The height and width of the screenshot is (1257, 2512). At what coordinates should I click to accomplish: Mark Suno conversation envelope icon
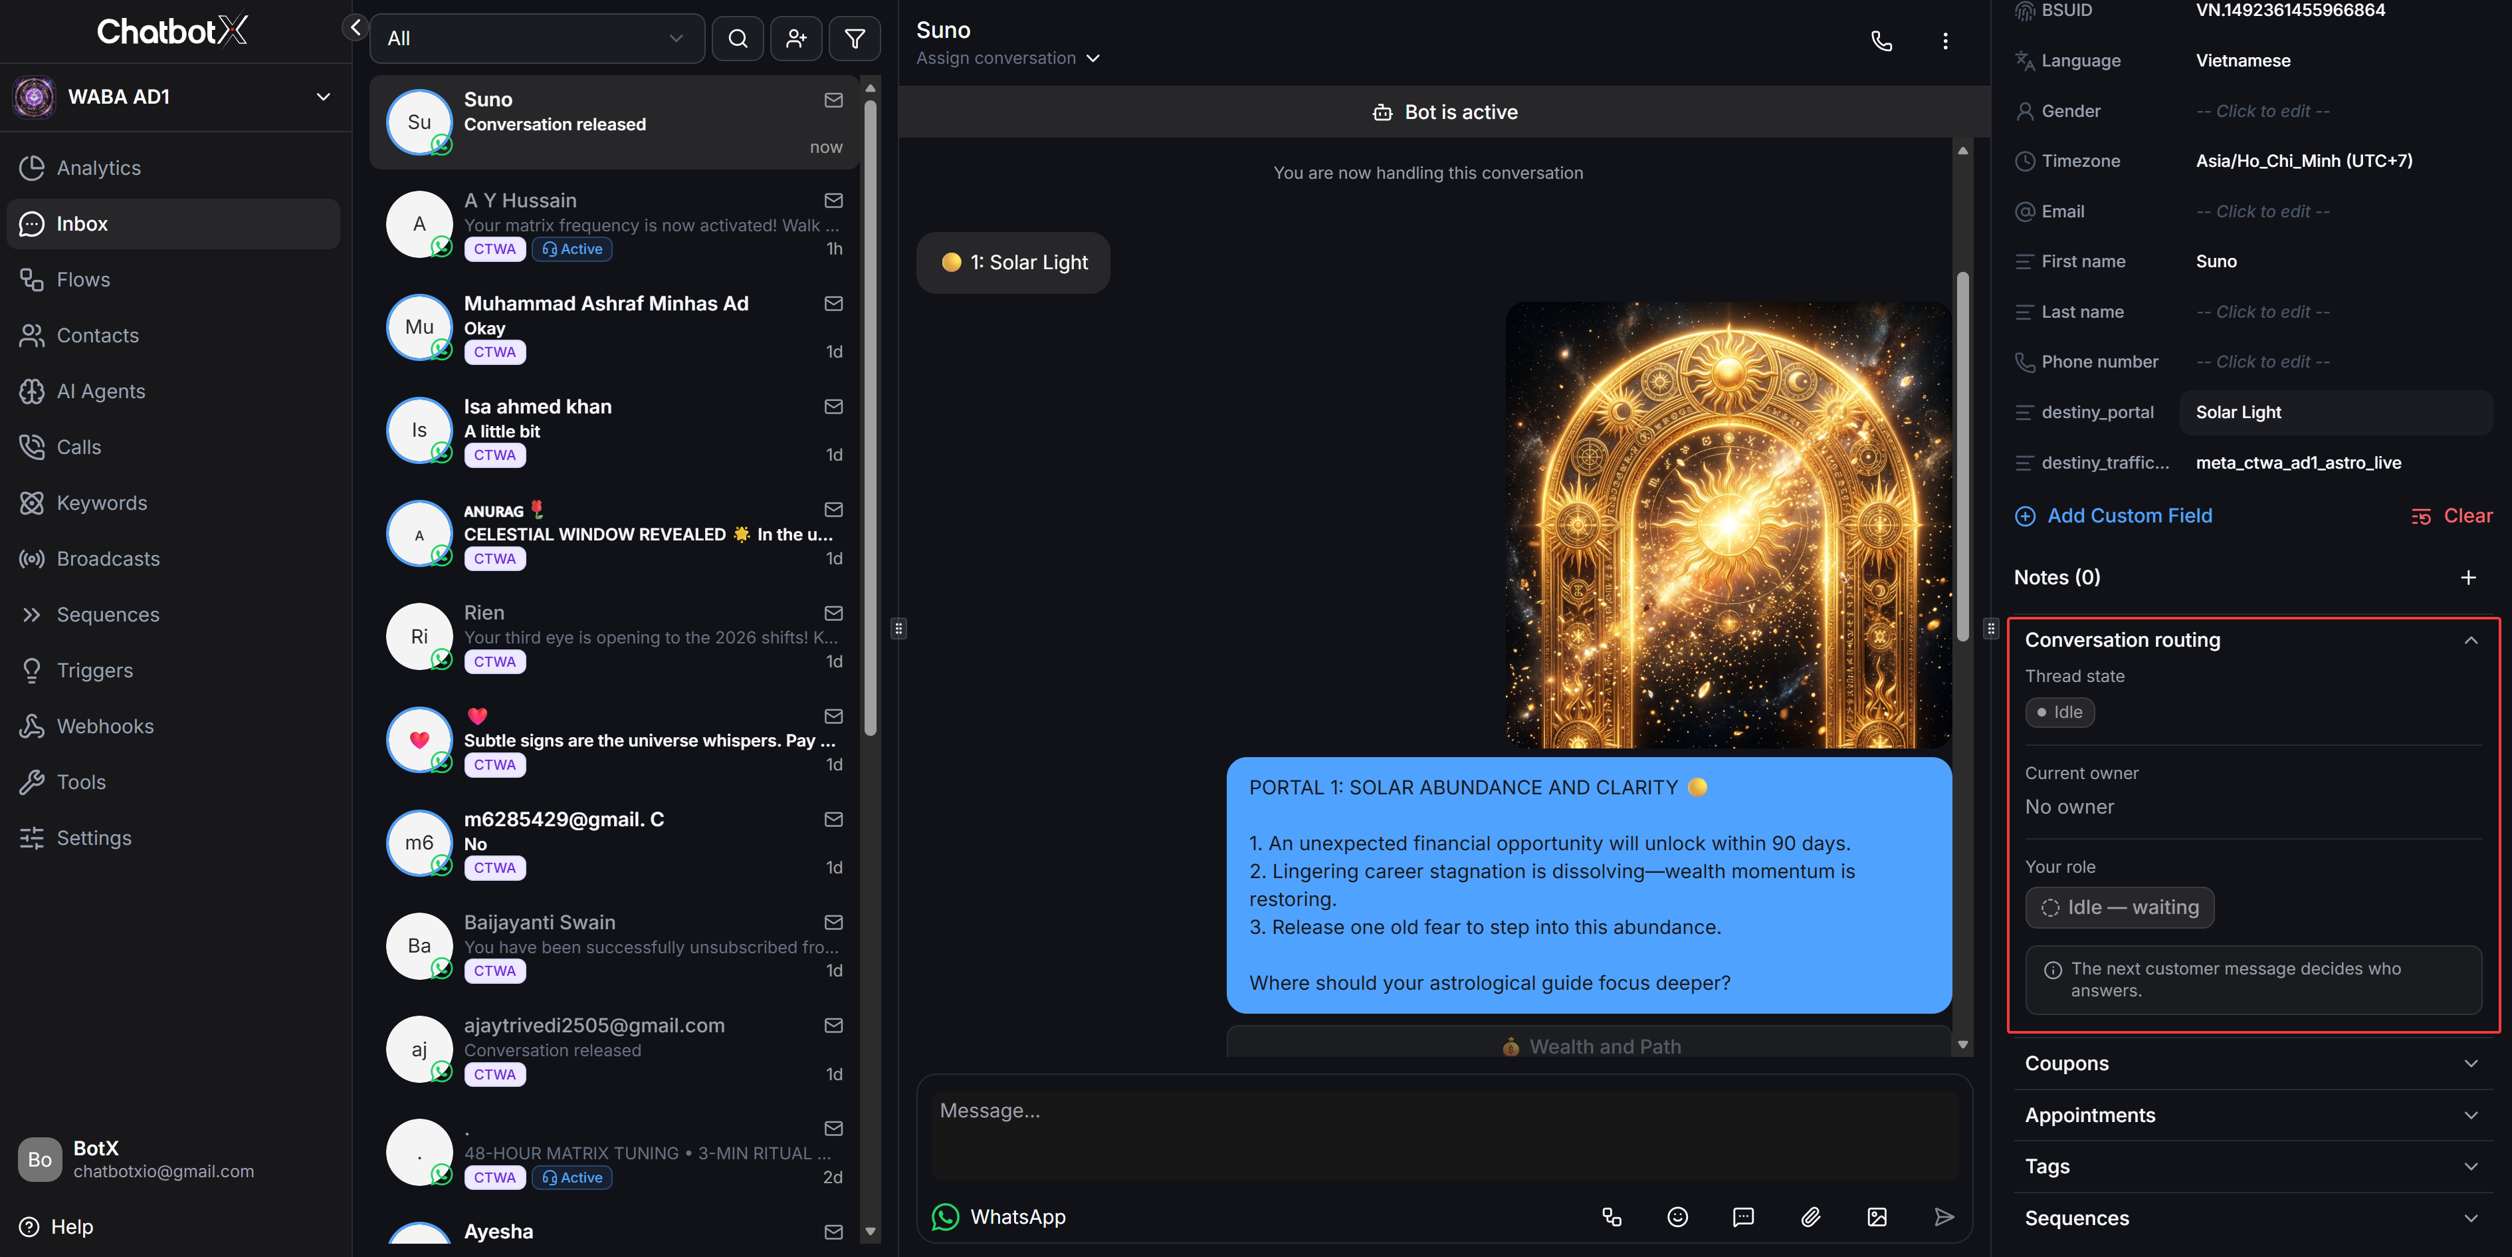[x=834, y=100]
